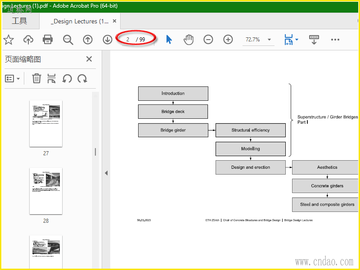This screenshot has height=270, width=360.
Task: Expand fit page options arrow
Action: pyautogui.click(x=297, y=40)
